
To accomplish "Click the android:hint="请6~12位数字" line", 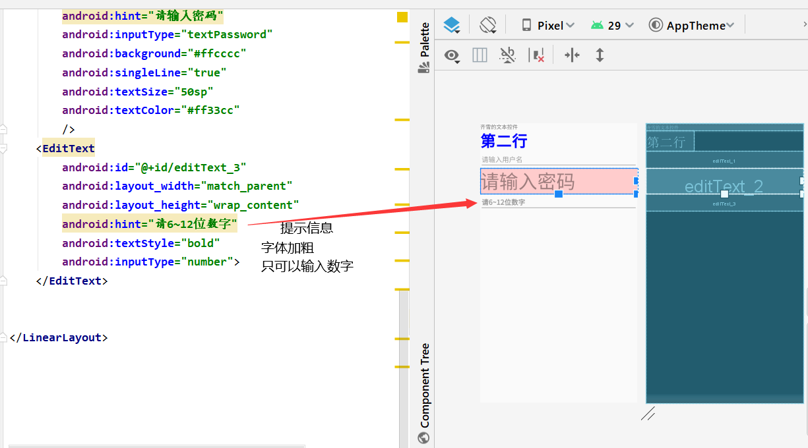I will [150, 224].
